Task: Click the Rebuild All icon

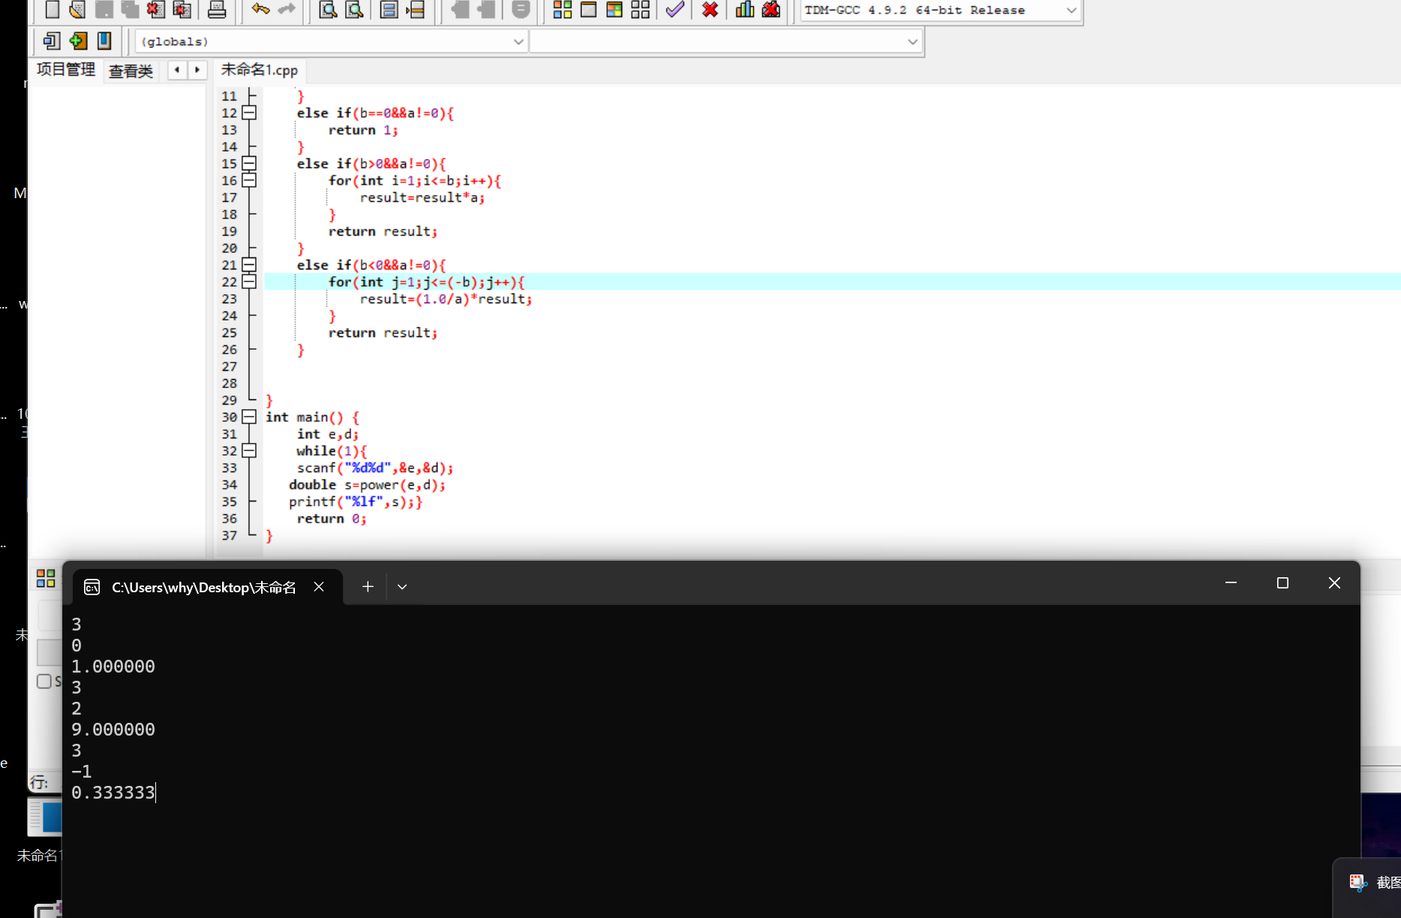Action: point(640,9)
